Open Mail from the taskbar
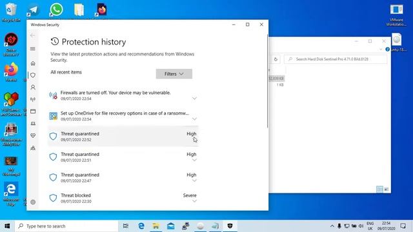Screen dimensions: 413x232 coord(170,226)
